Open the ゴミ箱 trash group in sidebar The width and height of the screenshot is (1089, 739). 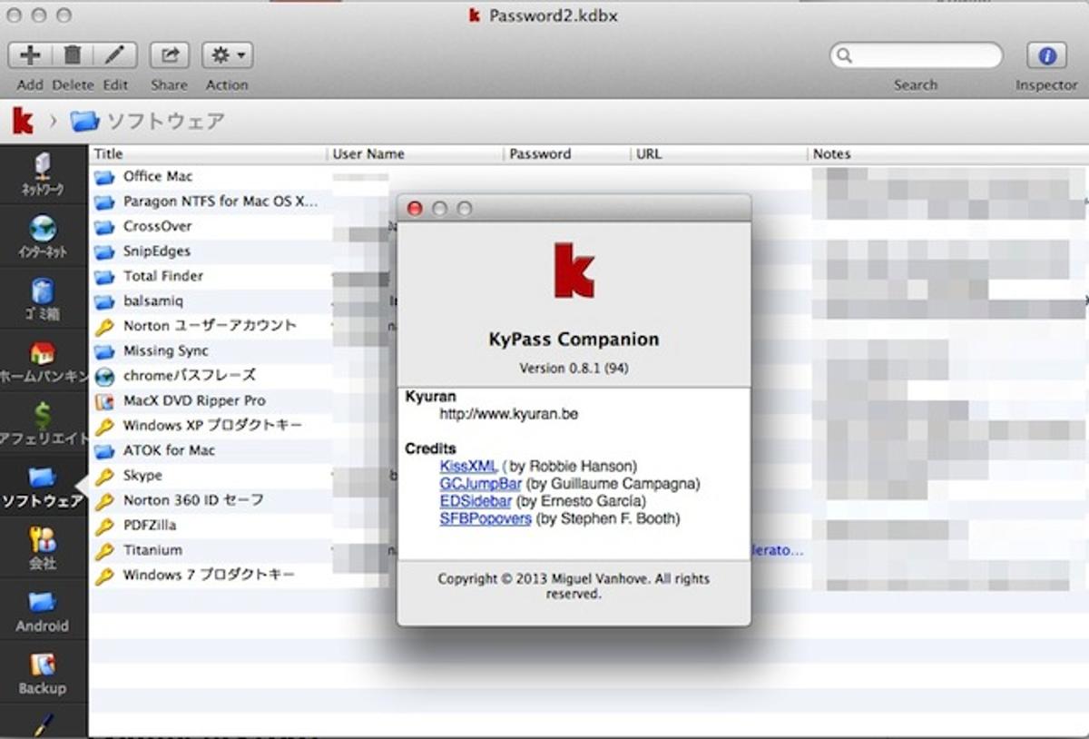point(43,297)
